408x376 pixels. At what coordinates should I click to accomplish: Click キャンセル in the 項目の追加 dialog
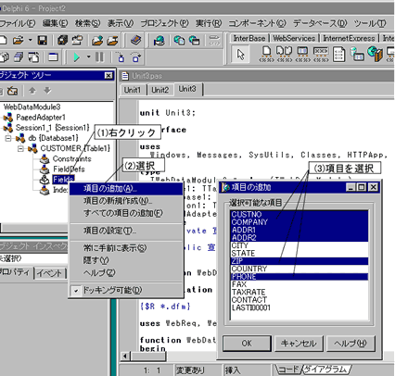coord(299,344)
